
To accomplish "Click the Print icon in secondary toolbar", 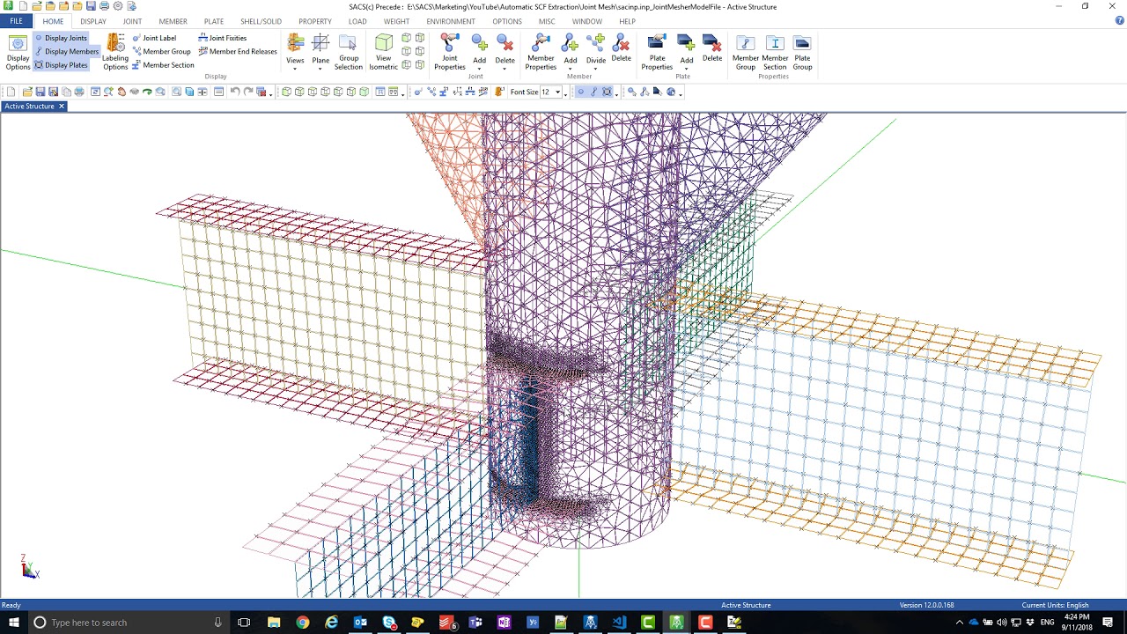I will (79, 92).
